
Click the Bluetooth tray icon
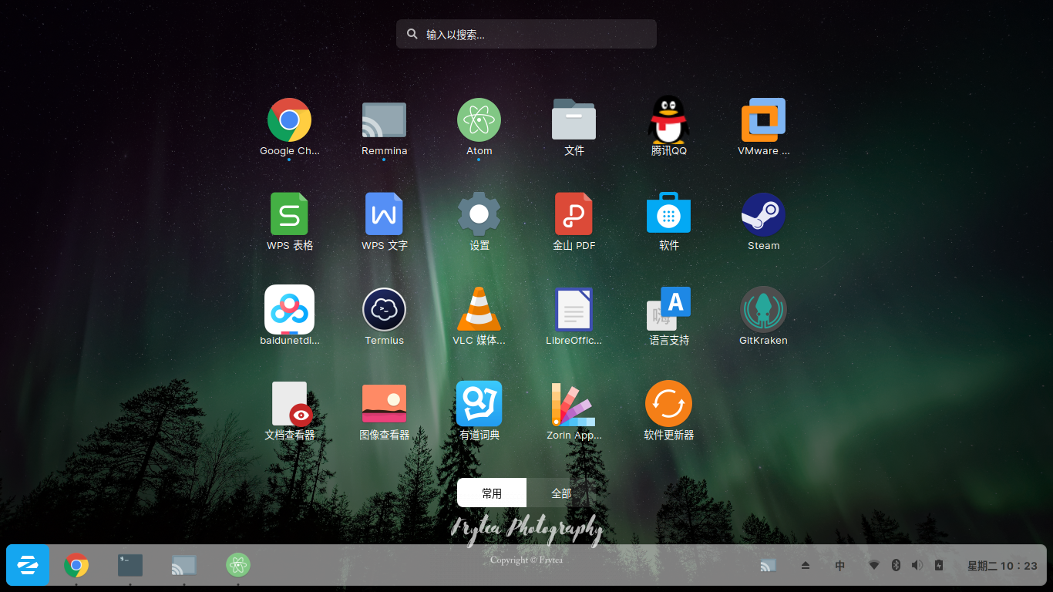[896, 566]
